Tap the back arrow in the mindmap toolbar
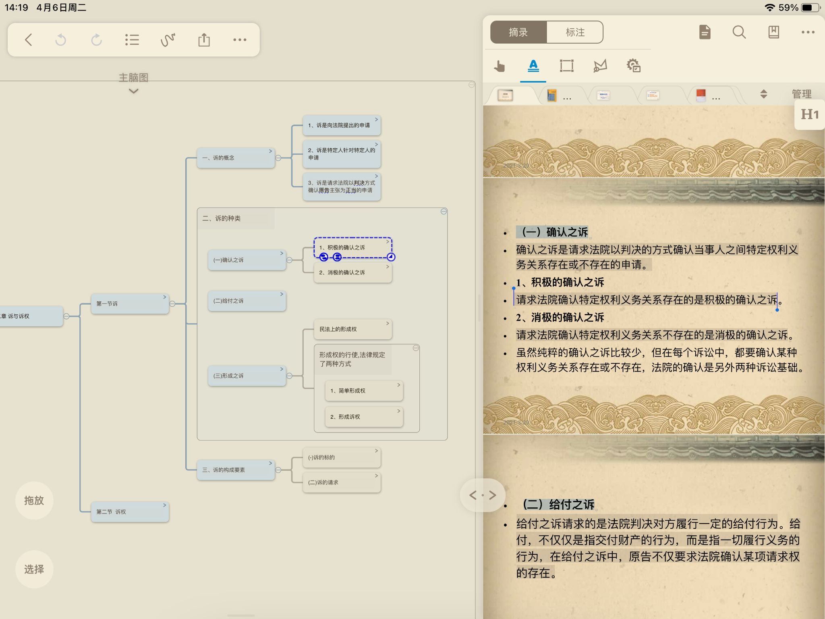Screen dimensions: 825x619 click(28, 40)
